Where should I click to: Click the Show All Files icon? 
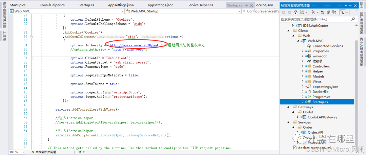(334, 12)
